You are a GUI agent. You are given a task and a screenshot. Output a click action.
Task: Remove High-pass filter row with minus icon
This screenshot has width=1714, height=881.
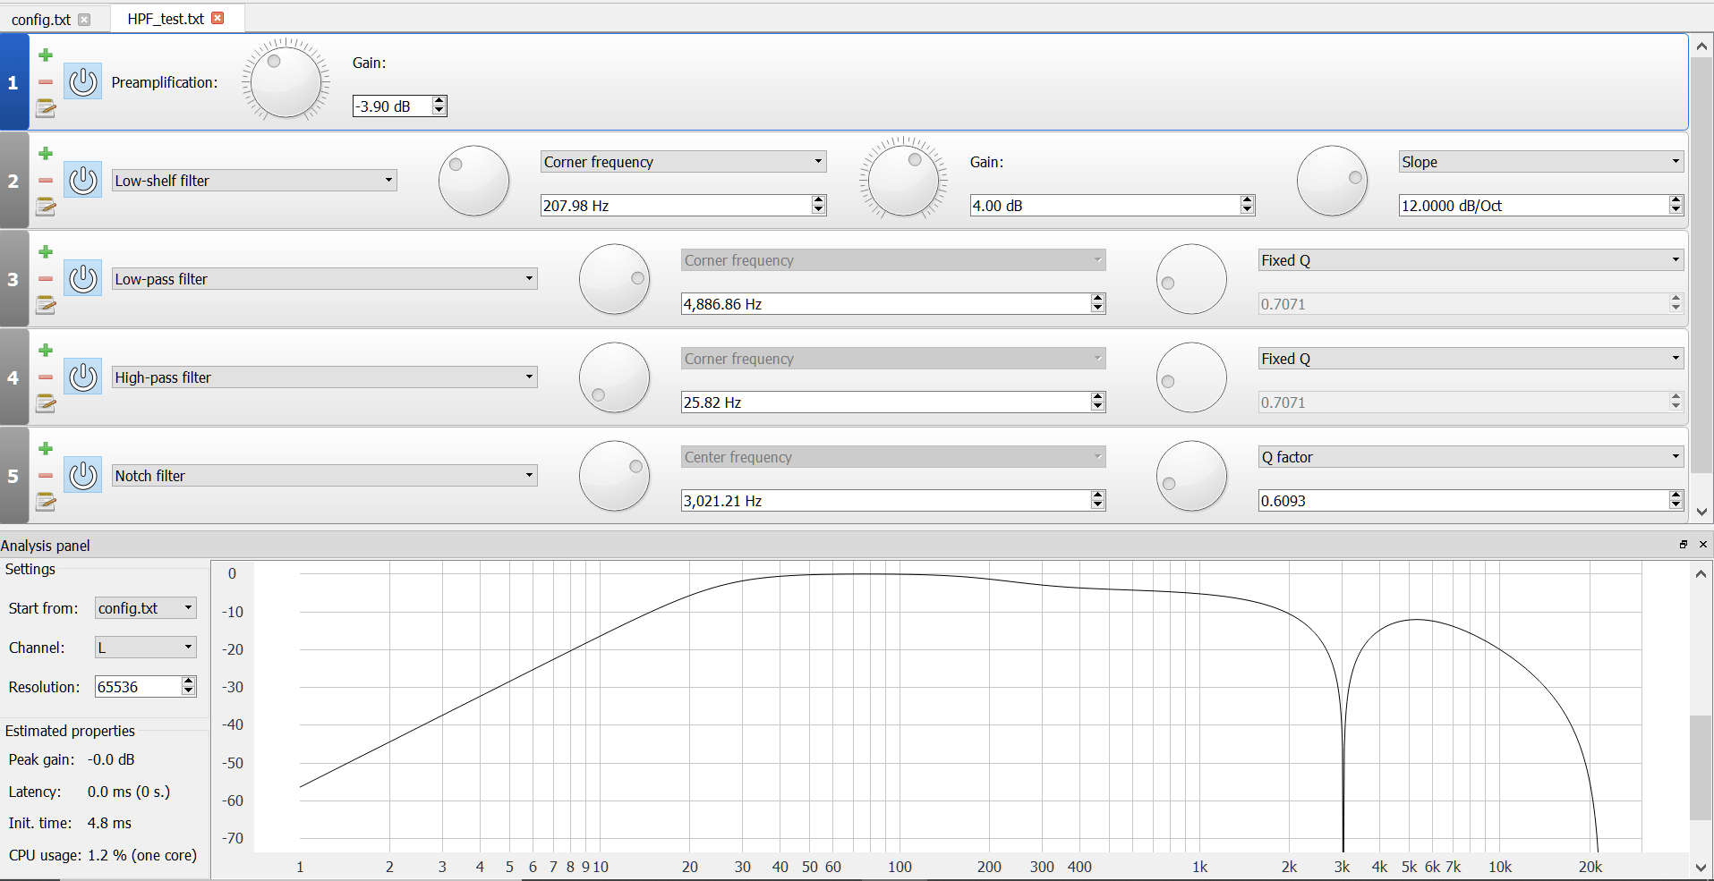coord(46,377)
